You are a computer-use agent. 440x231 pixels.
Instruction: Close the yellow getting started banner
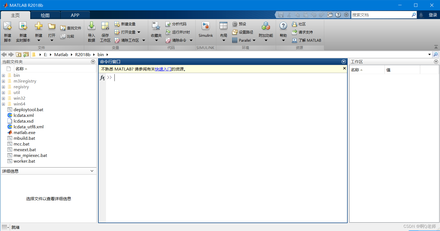(x=344, y=68)
